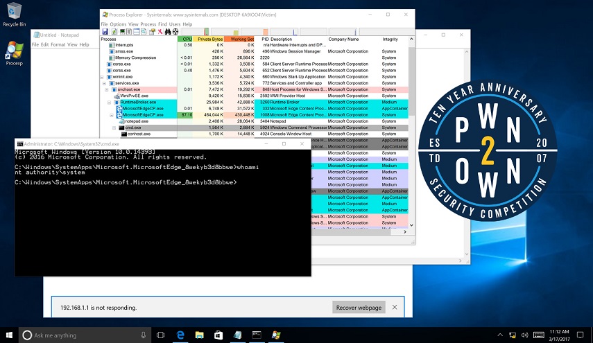Select the notepad.exe process row

tap(137, 121)
